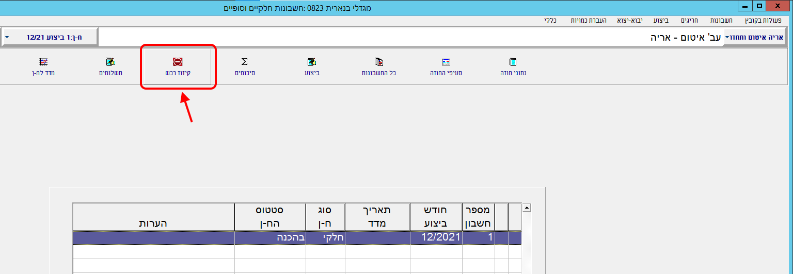Image resolution: width=793 pixels, height=274 pixels.
Task: Click the נתוני חוזה contract data icon
Action: 513,62
